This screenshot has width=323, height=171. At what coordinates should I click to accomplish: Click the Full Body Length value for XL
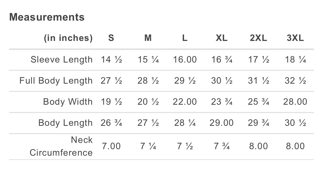(222, 81)
